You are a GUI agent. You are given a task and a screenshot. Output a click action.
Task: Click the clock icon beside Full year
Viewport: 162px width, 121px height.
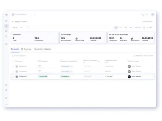click(144, 28)
